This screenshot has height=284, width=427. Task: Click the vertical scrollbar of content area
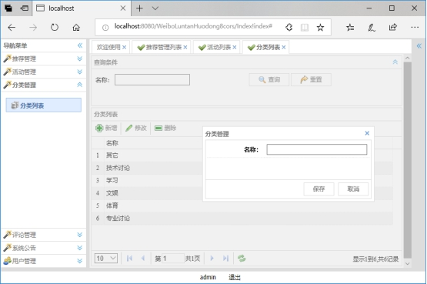(x=408, y=161)
